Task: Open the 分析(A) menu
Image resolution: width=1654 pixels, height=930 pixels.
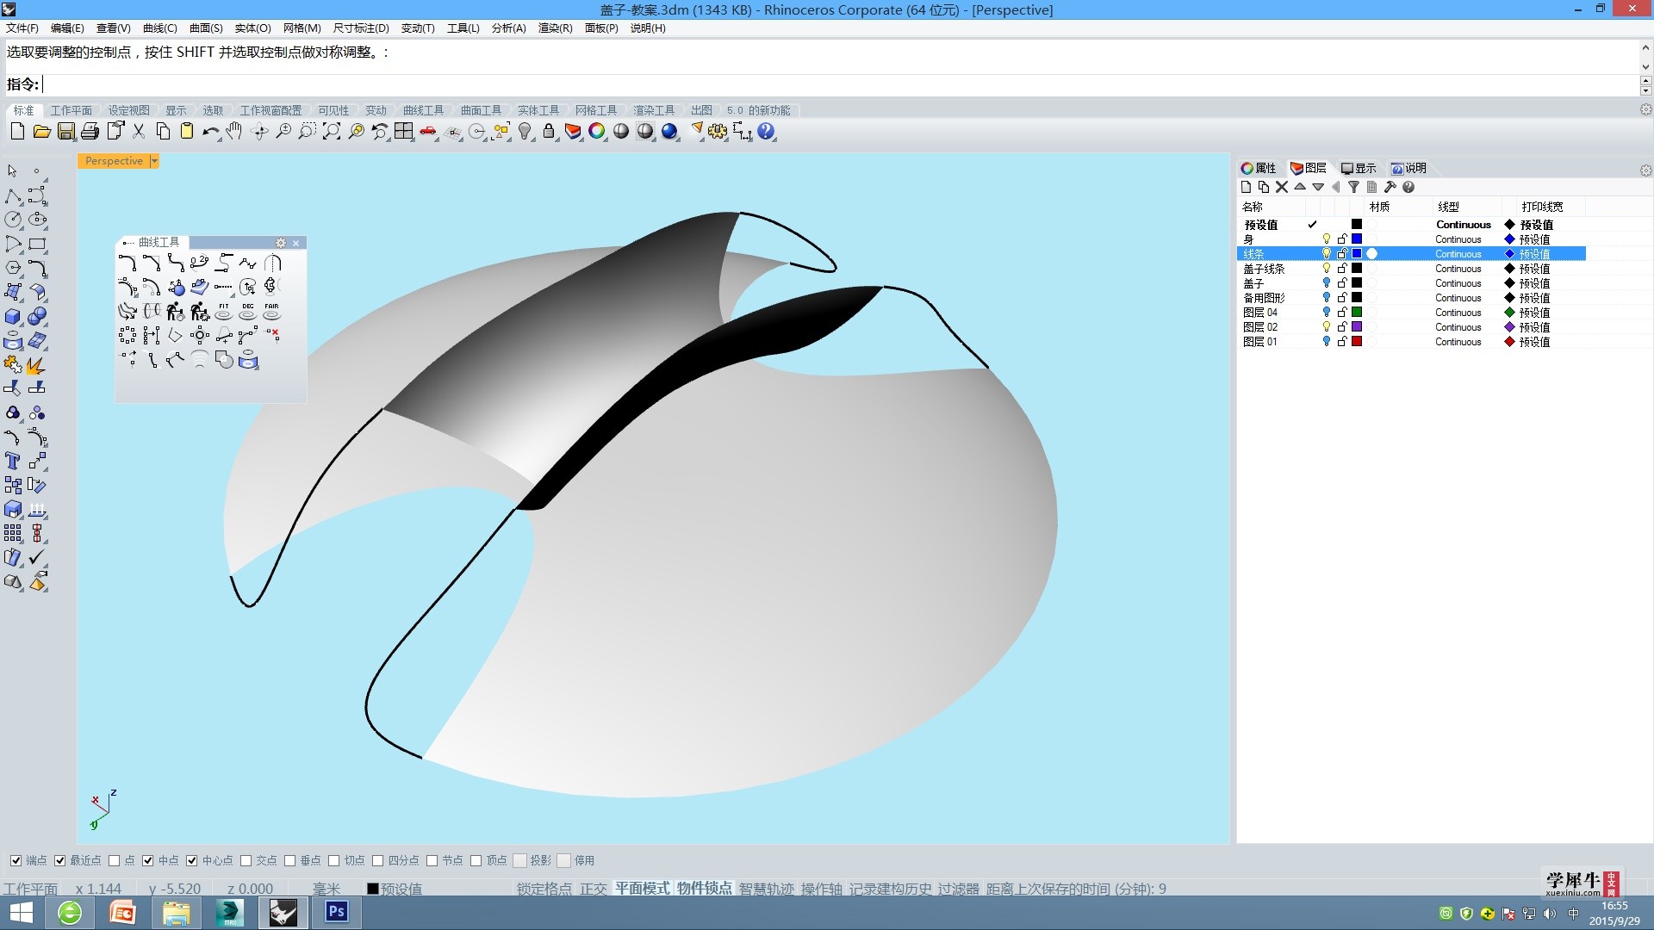Action: (508, 28)
